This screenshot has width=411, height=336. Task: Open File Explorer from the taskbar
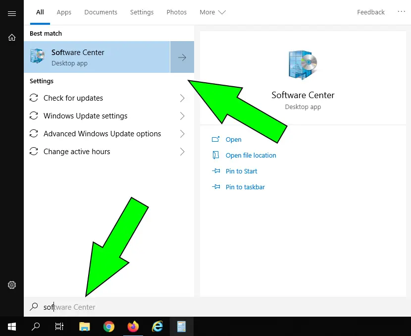coord(84,327)
